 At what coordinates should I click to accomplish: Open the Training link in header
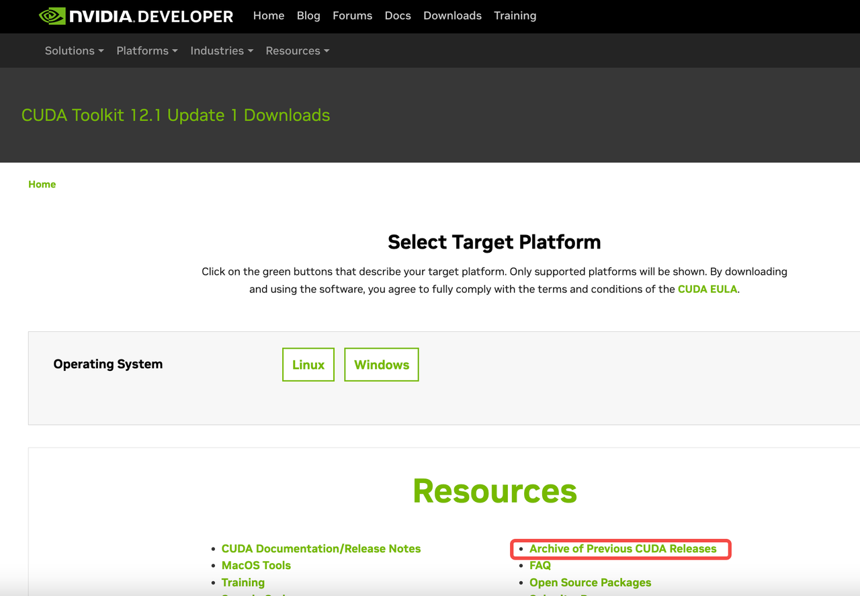coord(515,15)
